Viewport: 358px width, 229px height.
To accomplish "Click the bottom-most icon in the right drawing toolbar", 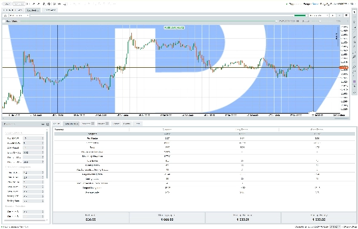I will coord(354,93).
